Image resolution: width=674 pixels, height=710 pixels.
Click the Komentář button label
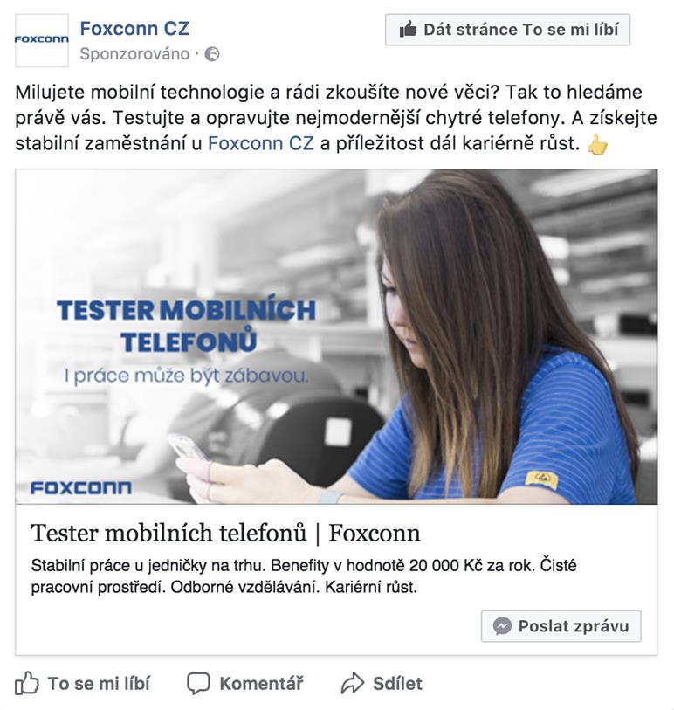click(x=261, y=684)
